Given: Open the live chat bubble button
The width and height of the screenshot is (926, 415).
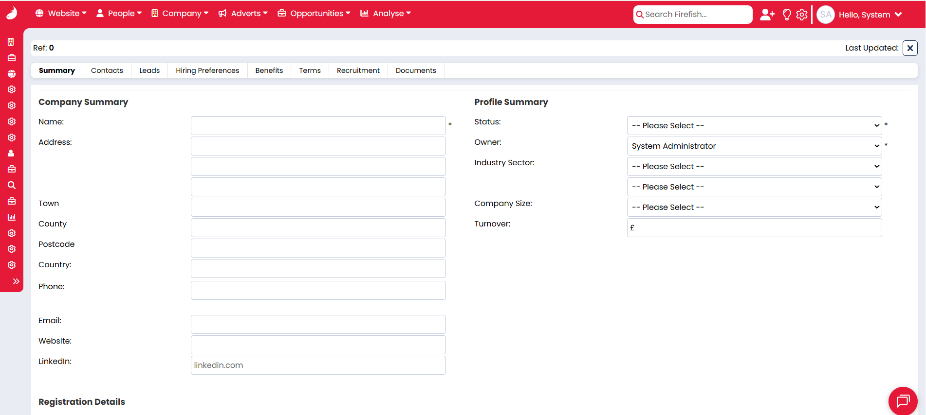Looking at the screenshot, I should [x=903, y=401].
